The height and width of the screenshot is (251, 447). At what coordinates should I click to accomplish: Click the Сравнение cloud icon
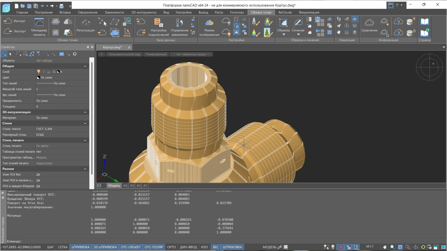(x=369, y=23)
